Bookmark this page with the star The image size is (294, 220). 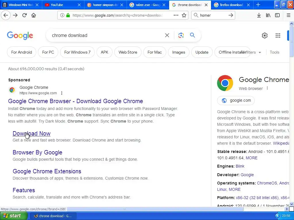coord(184,15)
